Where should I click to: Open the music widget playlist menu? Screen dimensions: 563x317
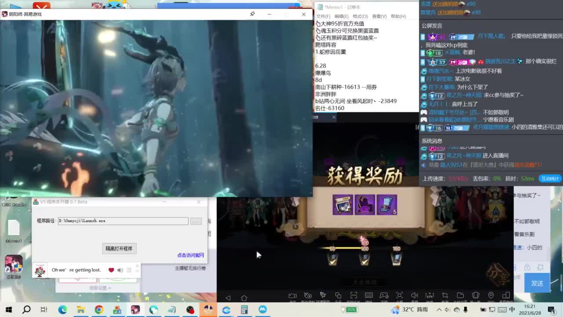pyautogui.click(x=129, y=270)
